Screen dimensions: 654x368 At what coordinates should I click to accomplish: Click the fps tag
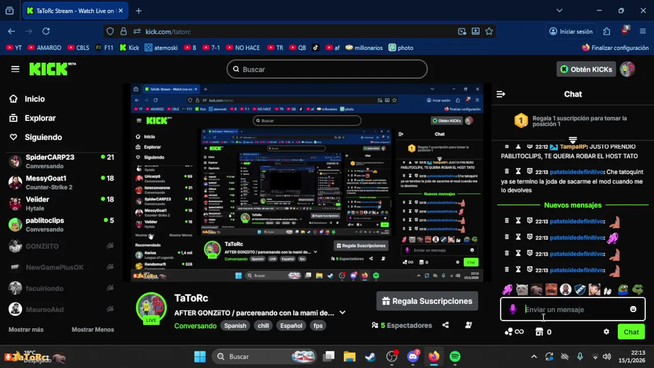318,326
